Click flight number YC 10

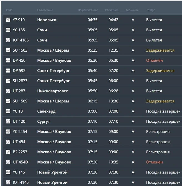point(18,111)
